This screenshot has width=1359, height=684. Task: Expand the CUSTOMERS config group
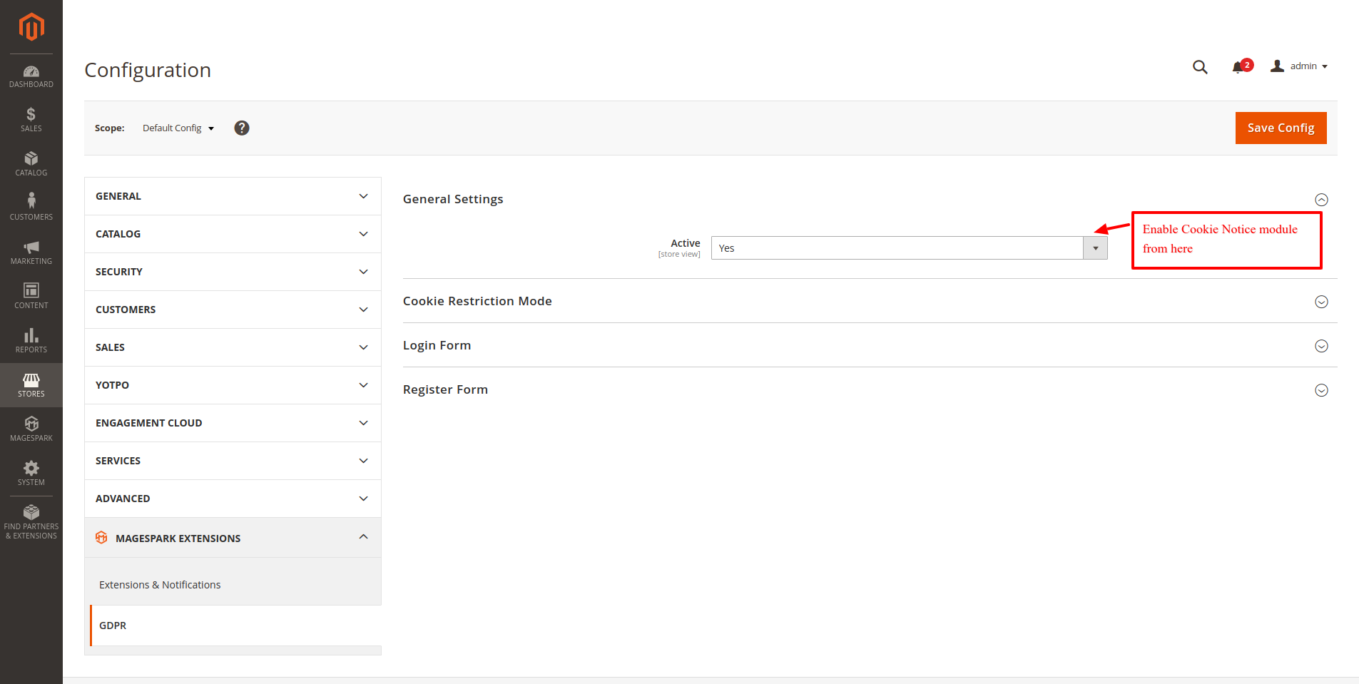coord(233,310)
